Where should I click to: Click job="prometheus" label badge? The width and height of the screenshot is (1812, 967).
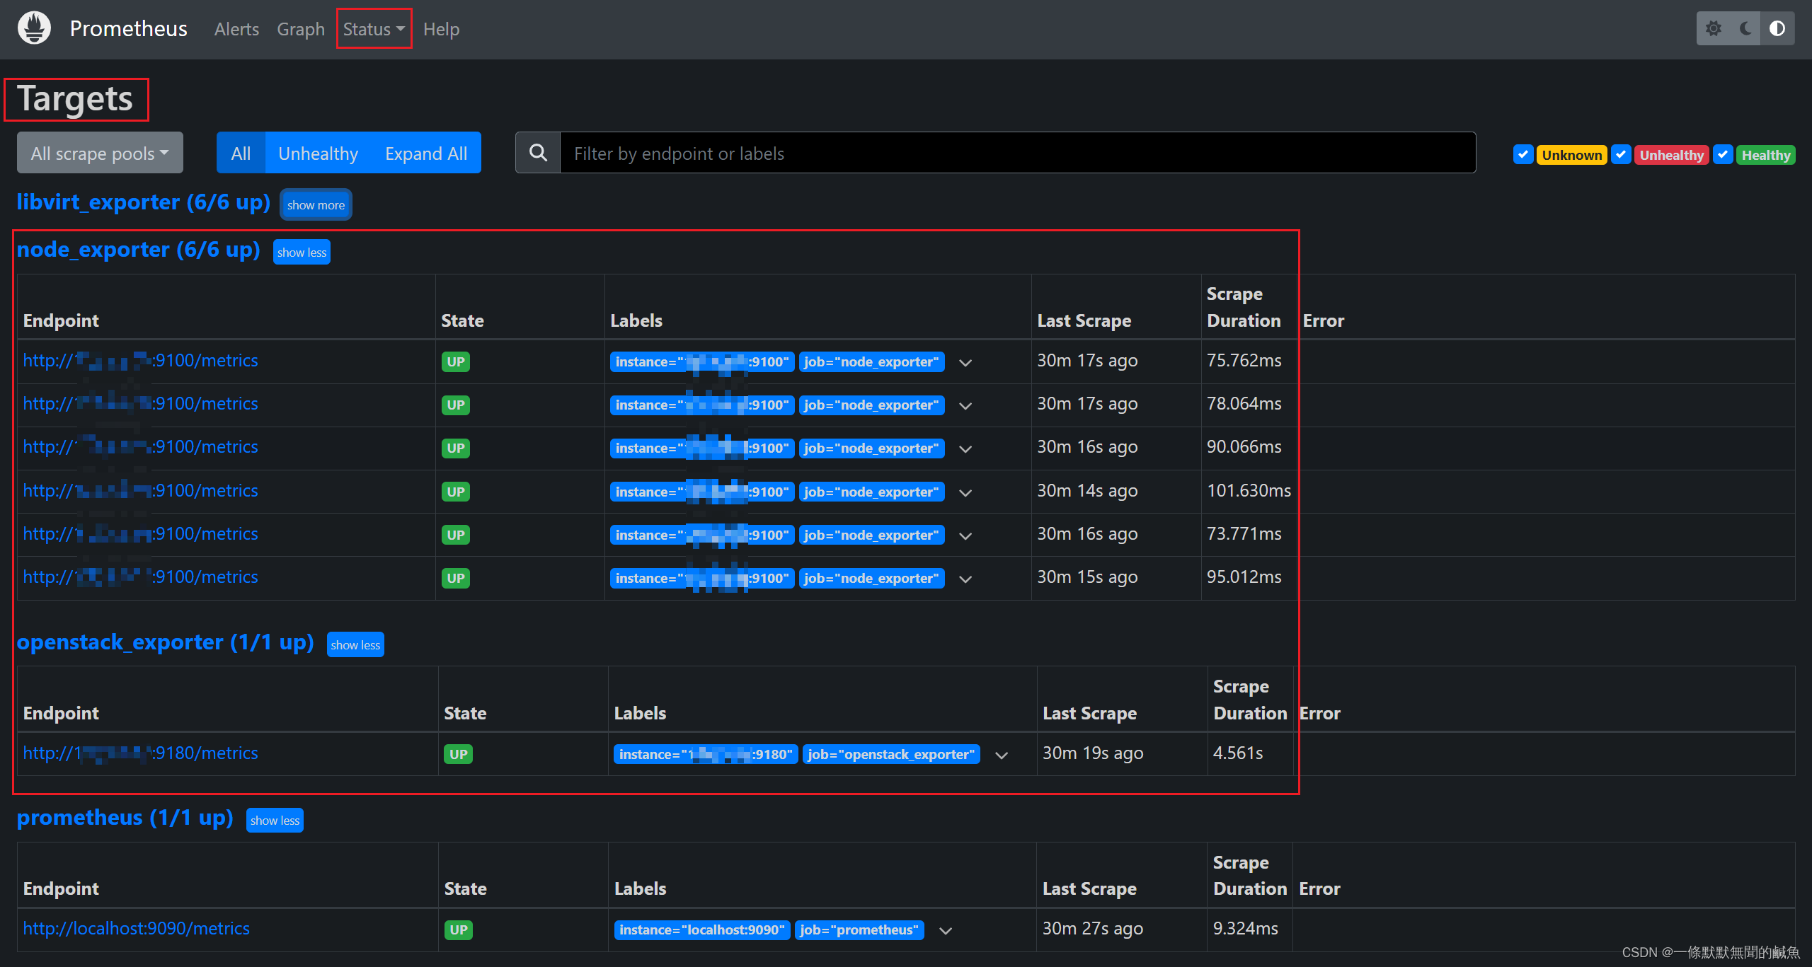click(x=859, y=930)
